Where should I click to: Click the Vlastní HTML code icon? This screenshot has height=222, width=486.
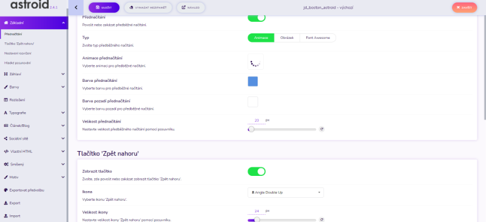pos(6,152)
